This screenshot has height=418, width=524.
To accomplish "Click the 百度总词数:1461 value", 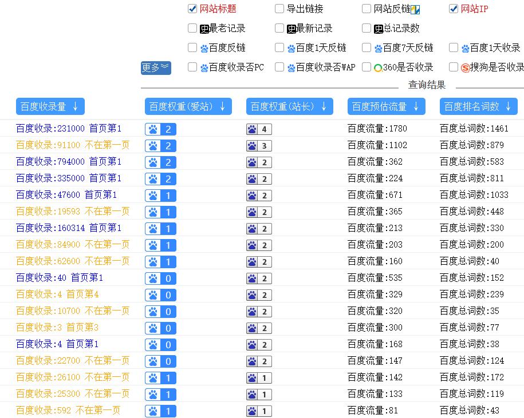I will (x=474, y=129).
